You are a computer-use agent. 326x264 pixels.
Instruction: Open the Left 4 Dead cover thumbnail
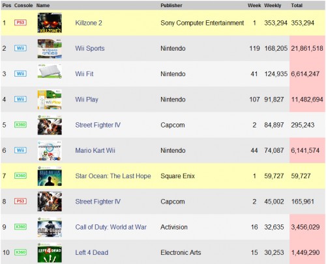pyautogui.click(x=50, y=252)
